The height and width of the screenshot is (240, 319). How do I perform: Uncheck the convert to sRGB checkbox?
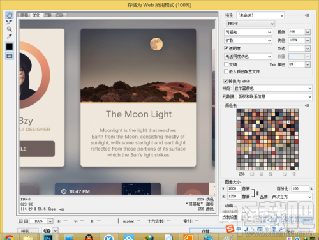tap(226, 81)
